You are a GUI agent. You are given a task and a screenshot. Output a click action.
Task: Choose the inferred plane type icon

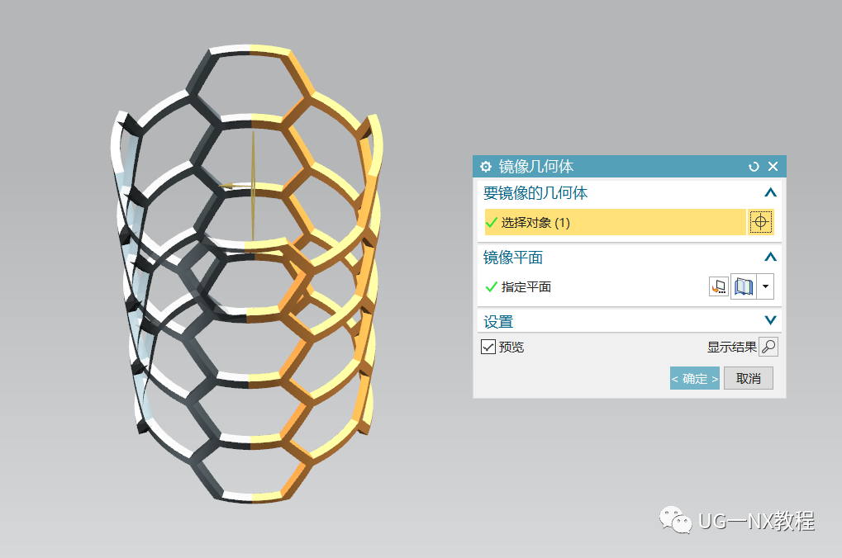tap(744, 286)
